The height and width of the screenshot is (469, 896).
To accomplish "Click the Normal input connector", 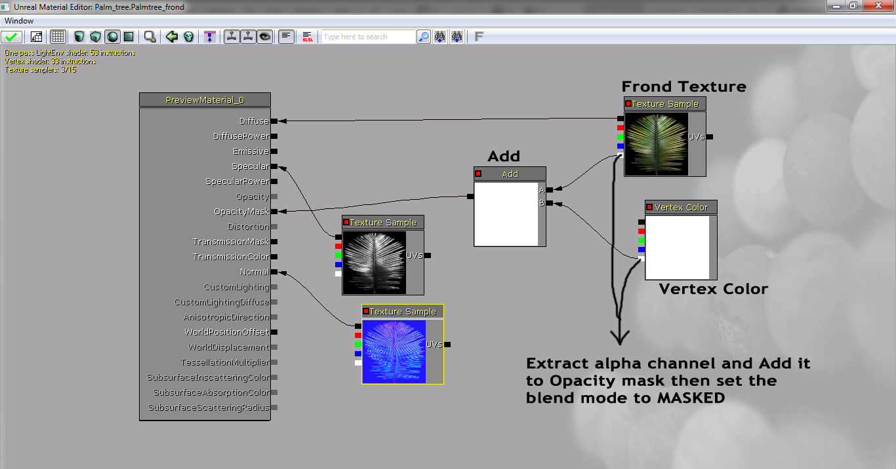I will tap(274, 272).
